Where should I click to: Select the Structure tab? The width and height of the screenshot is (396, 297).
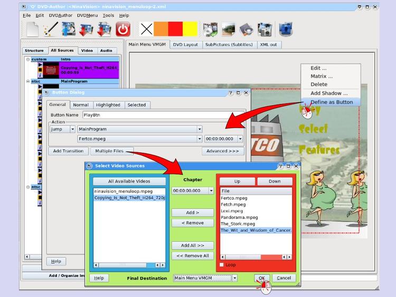(x=34, y=51)
